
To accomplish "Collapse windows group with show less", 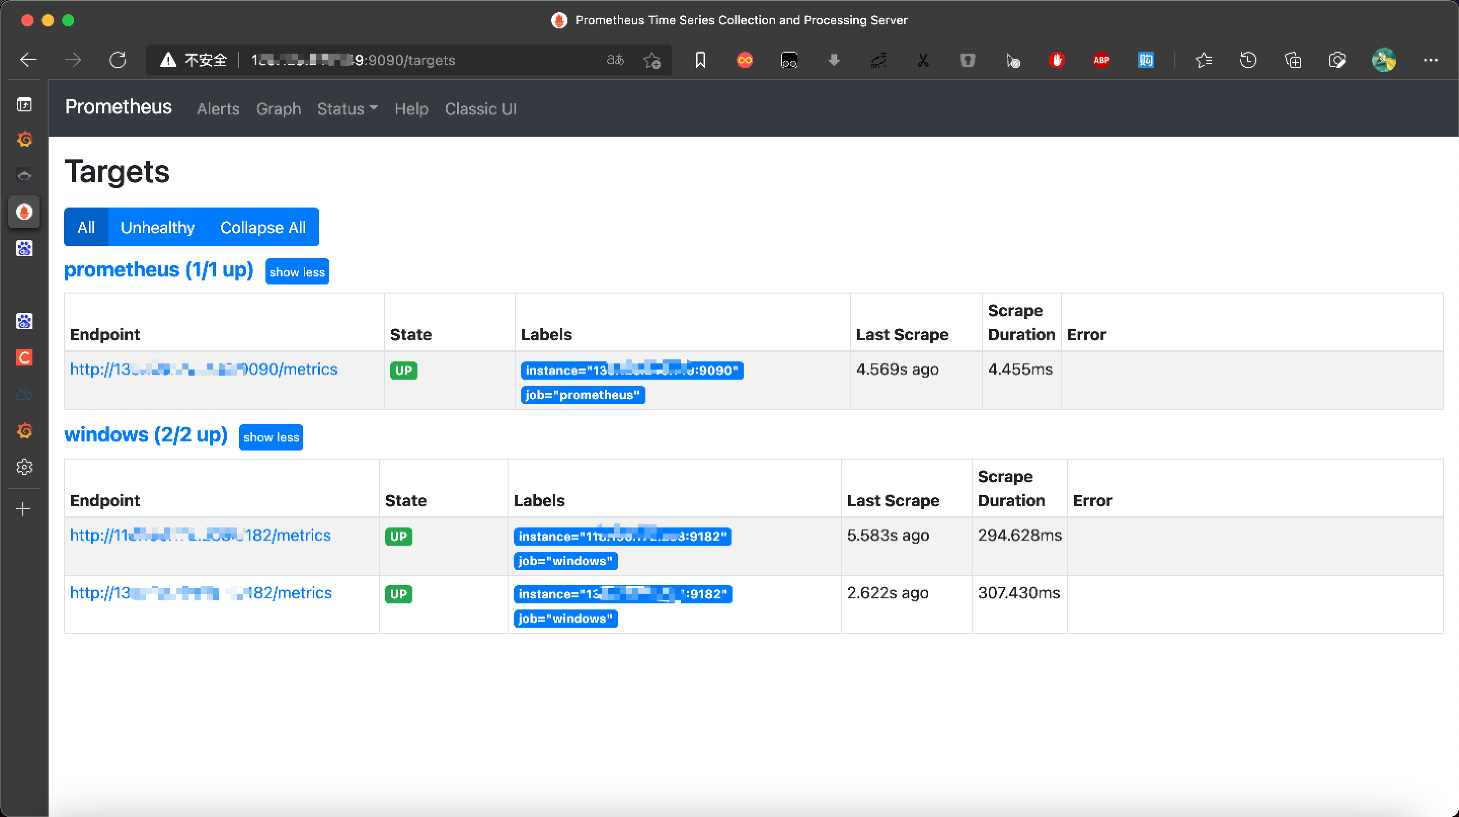I will (x=272, y=437).
